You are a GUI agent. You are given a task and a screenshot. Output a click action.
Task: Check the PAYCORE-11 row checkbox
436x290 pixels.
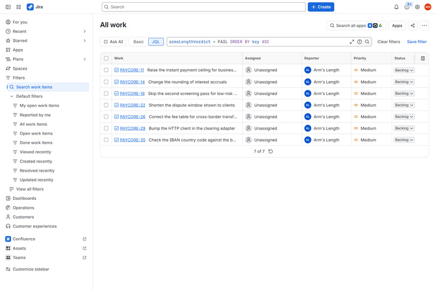click(106, 70)
